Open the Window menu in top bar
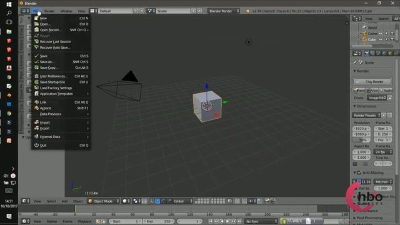 (x=66, y=11)
